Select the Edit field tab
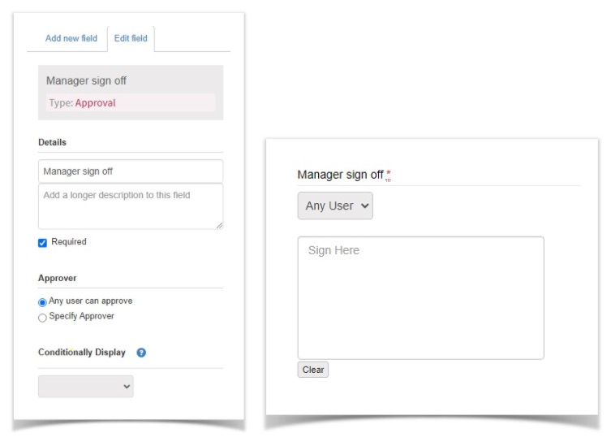Screen dimensions: 611x446 (x=131, y=38)
